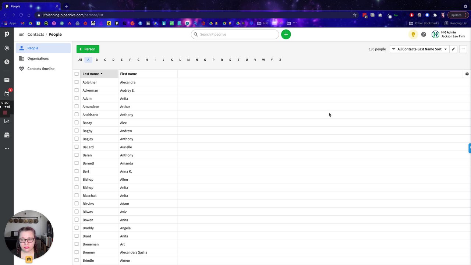This screenshot has height=265, width=471.
Task: Open HIG Admin account avatar
Action: pyautogui.click(x=435, y=34)
